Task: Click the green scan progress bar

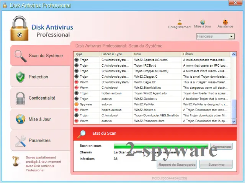Action: (161, 146)
